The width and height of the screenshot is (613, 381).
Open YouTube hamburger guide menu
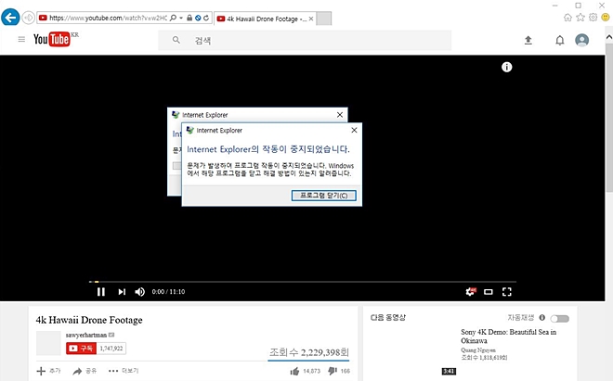pos(21,40)
